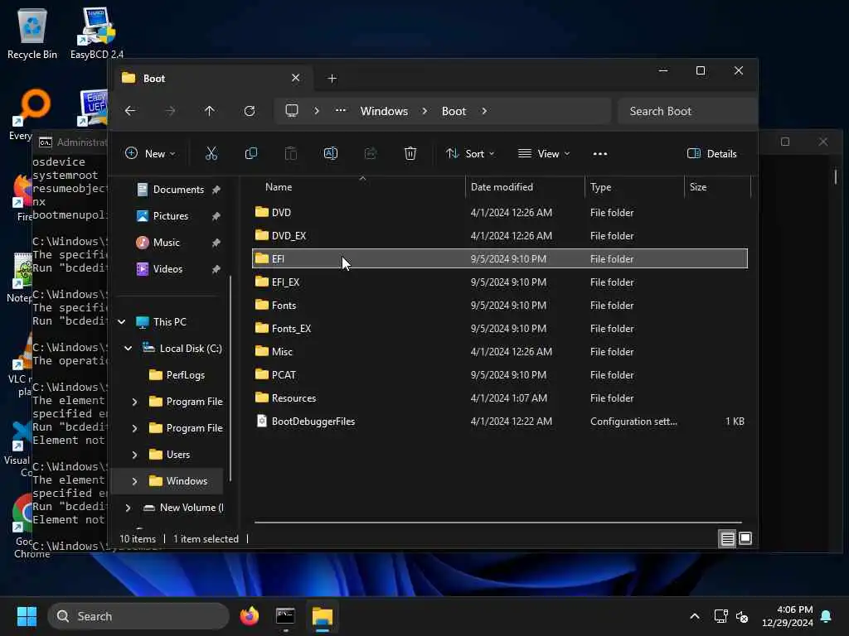Image resolution: width=849 pixels, height=636 pixels.
Task: Switch to large thumbnails view icon
Action: tap(745, 538)
